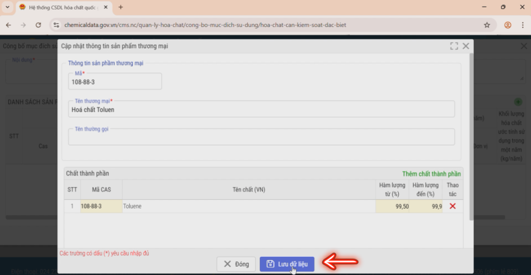The height and width of the screenshot is (275, 531).
Task: Bookmark this page with the star icon
Action: [x=487, y=25]
